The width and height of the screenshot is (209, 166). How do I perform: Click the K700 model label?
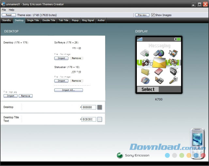pos(159,99)
